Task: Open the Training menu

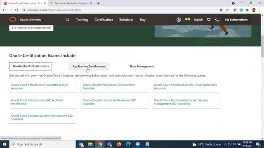Action: tap(82, 20)
